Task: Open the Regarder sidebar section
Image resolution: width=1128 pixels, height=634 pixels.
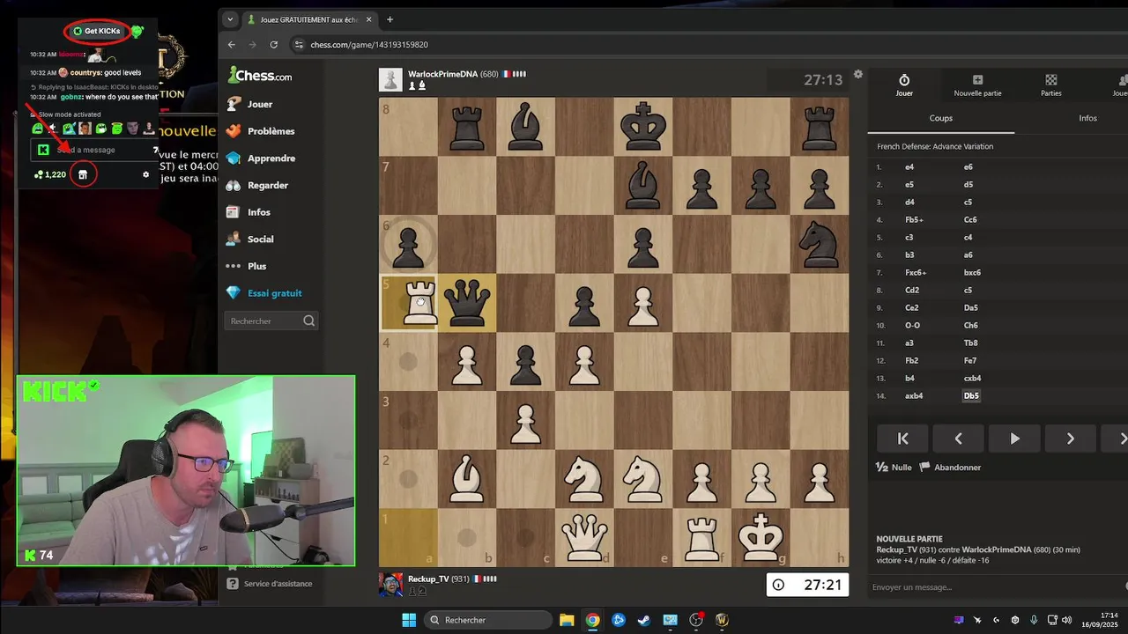Action: (257, 185)
